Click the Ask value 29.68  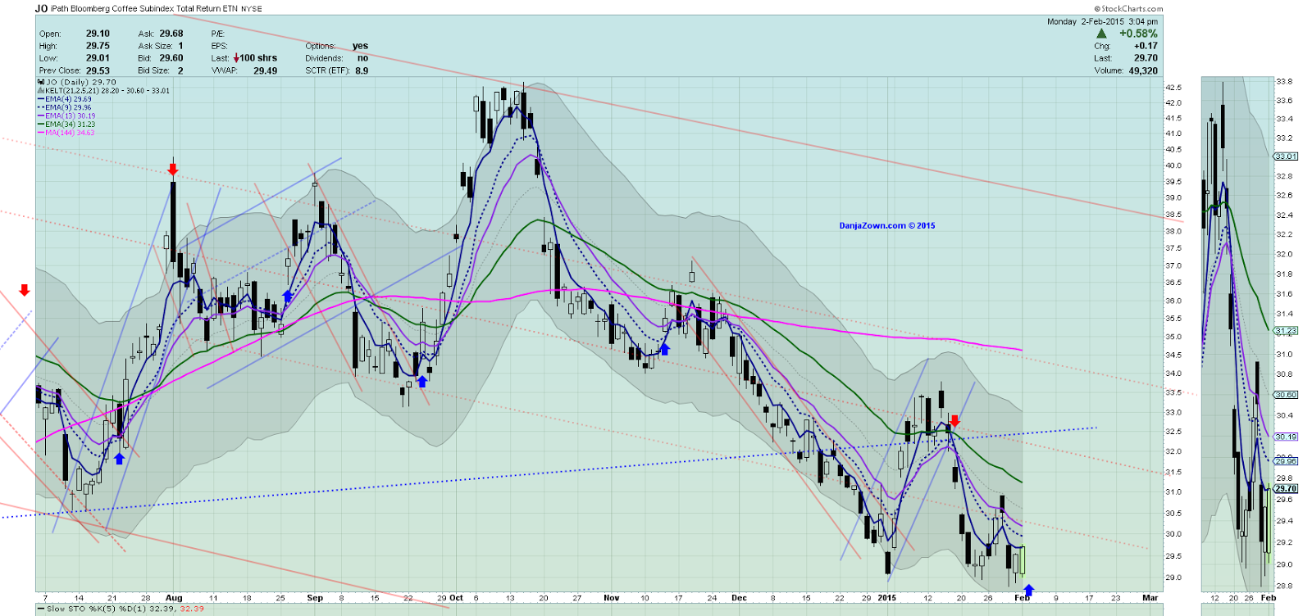[x=171, y=34]
